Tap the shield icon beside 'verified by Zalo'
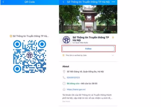The image size is (161, 107). point(64,55)
